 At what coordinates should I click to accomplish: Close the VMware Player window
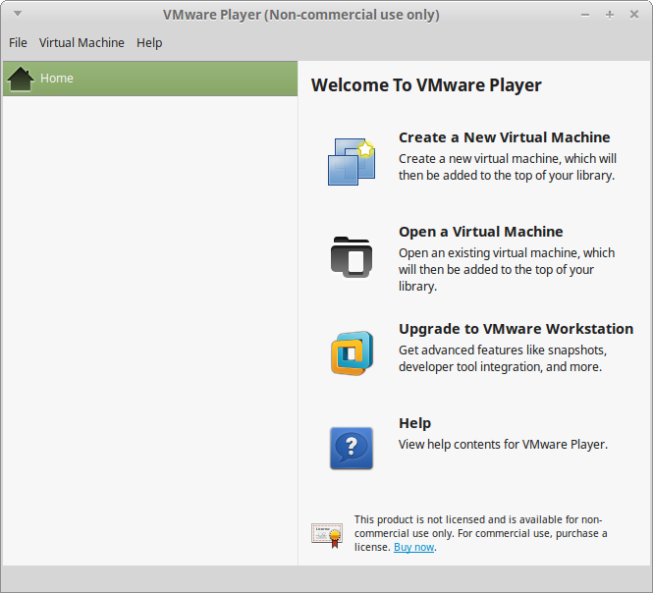(634, 15)
